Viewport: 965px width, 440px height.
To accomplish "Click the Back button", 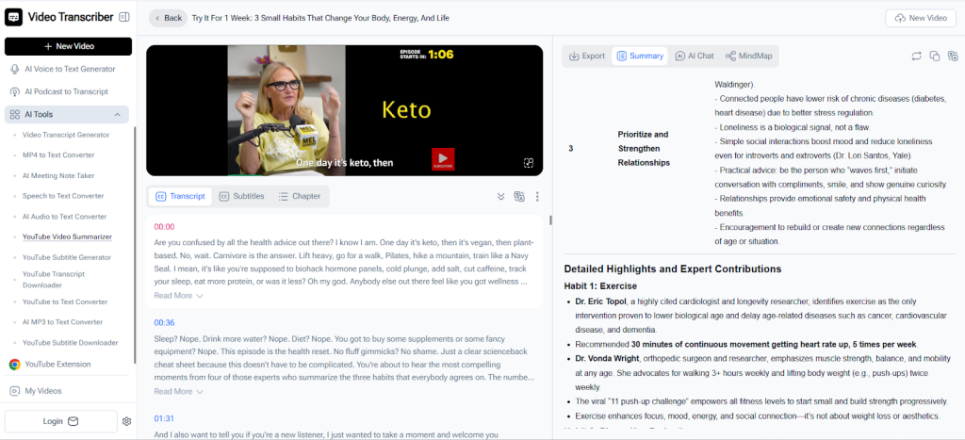I will coord(167,17).
